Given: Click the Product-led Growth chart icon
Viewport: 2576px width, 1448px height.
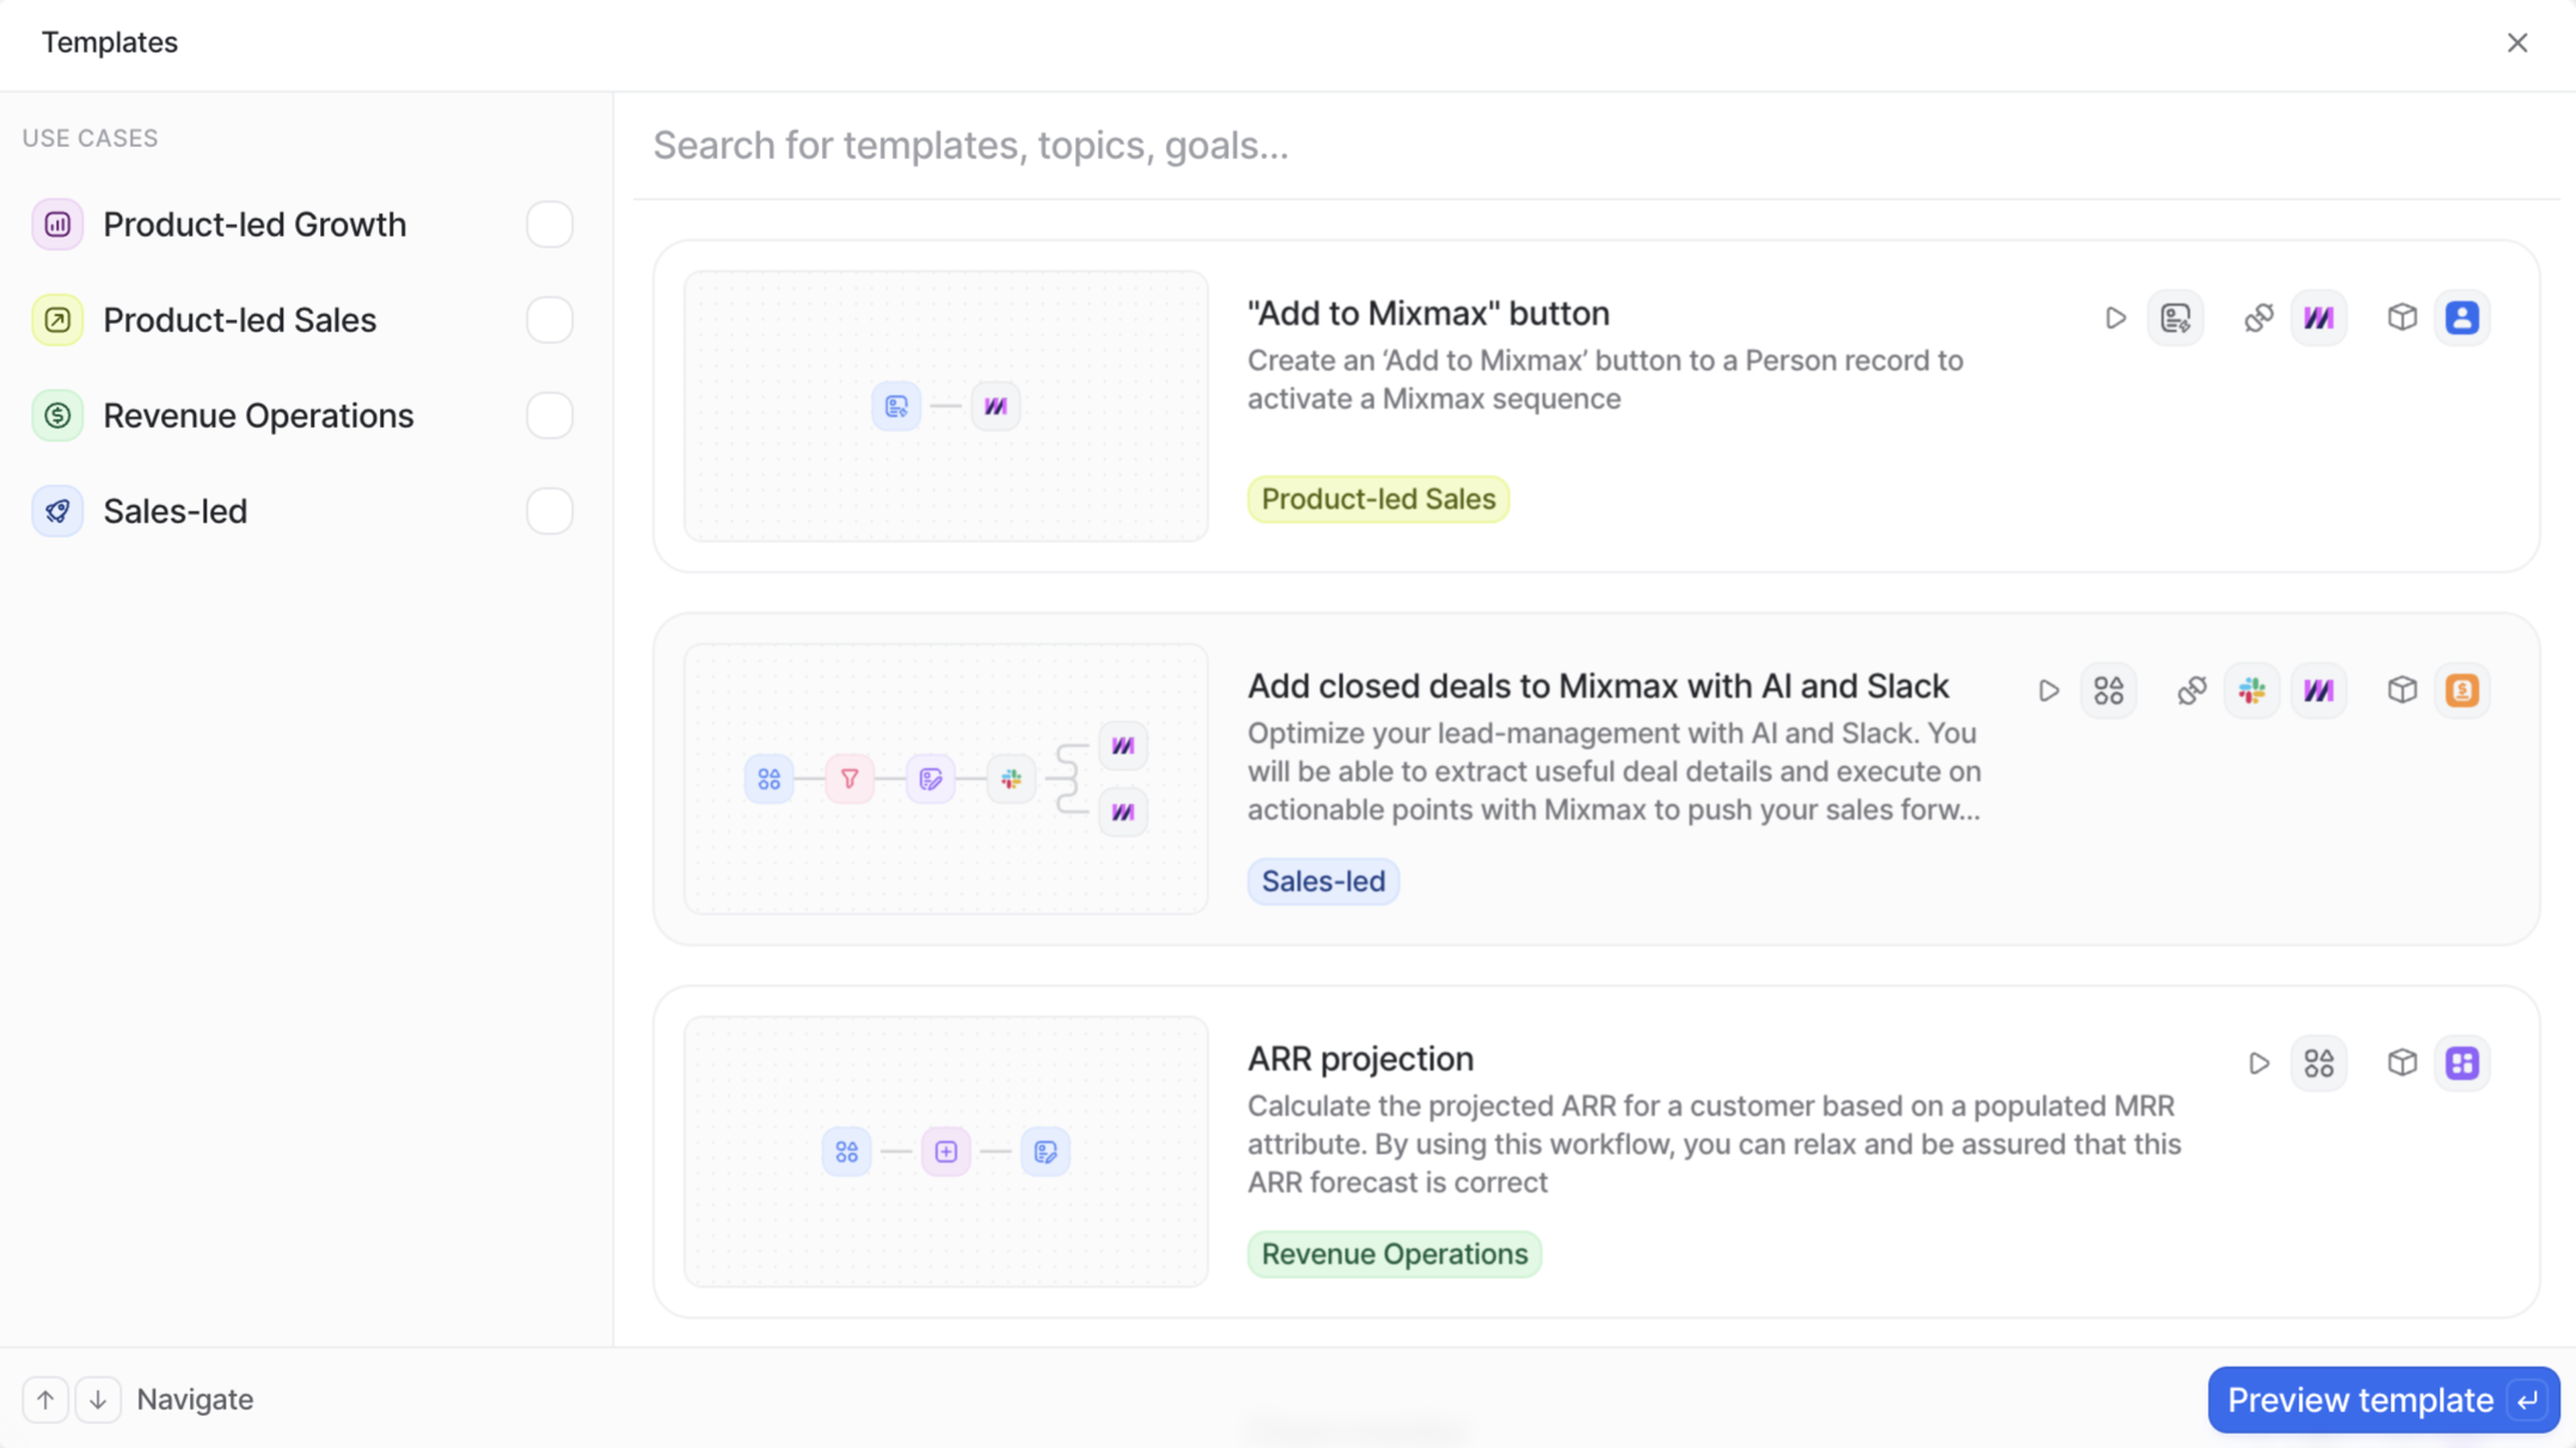Looking at the screenshot, I should coord(57,224).
